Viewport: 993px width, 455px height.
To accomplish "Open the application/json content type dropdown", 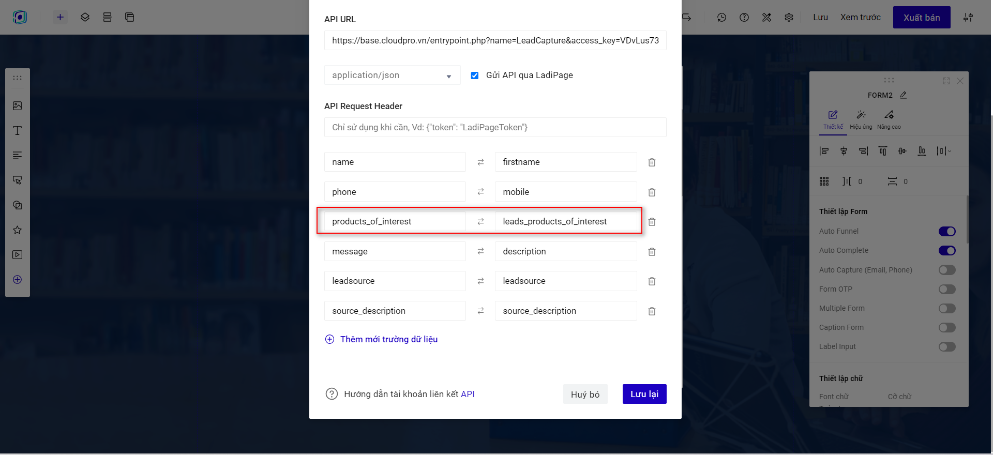I will pyautogui.click(x=392, y=75).
